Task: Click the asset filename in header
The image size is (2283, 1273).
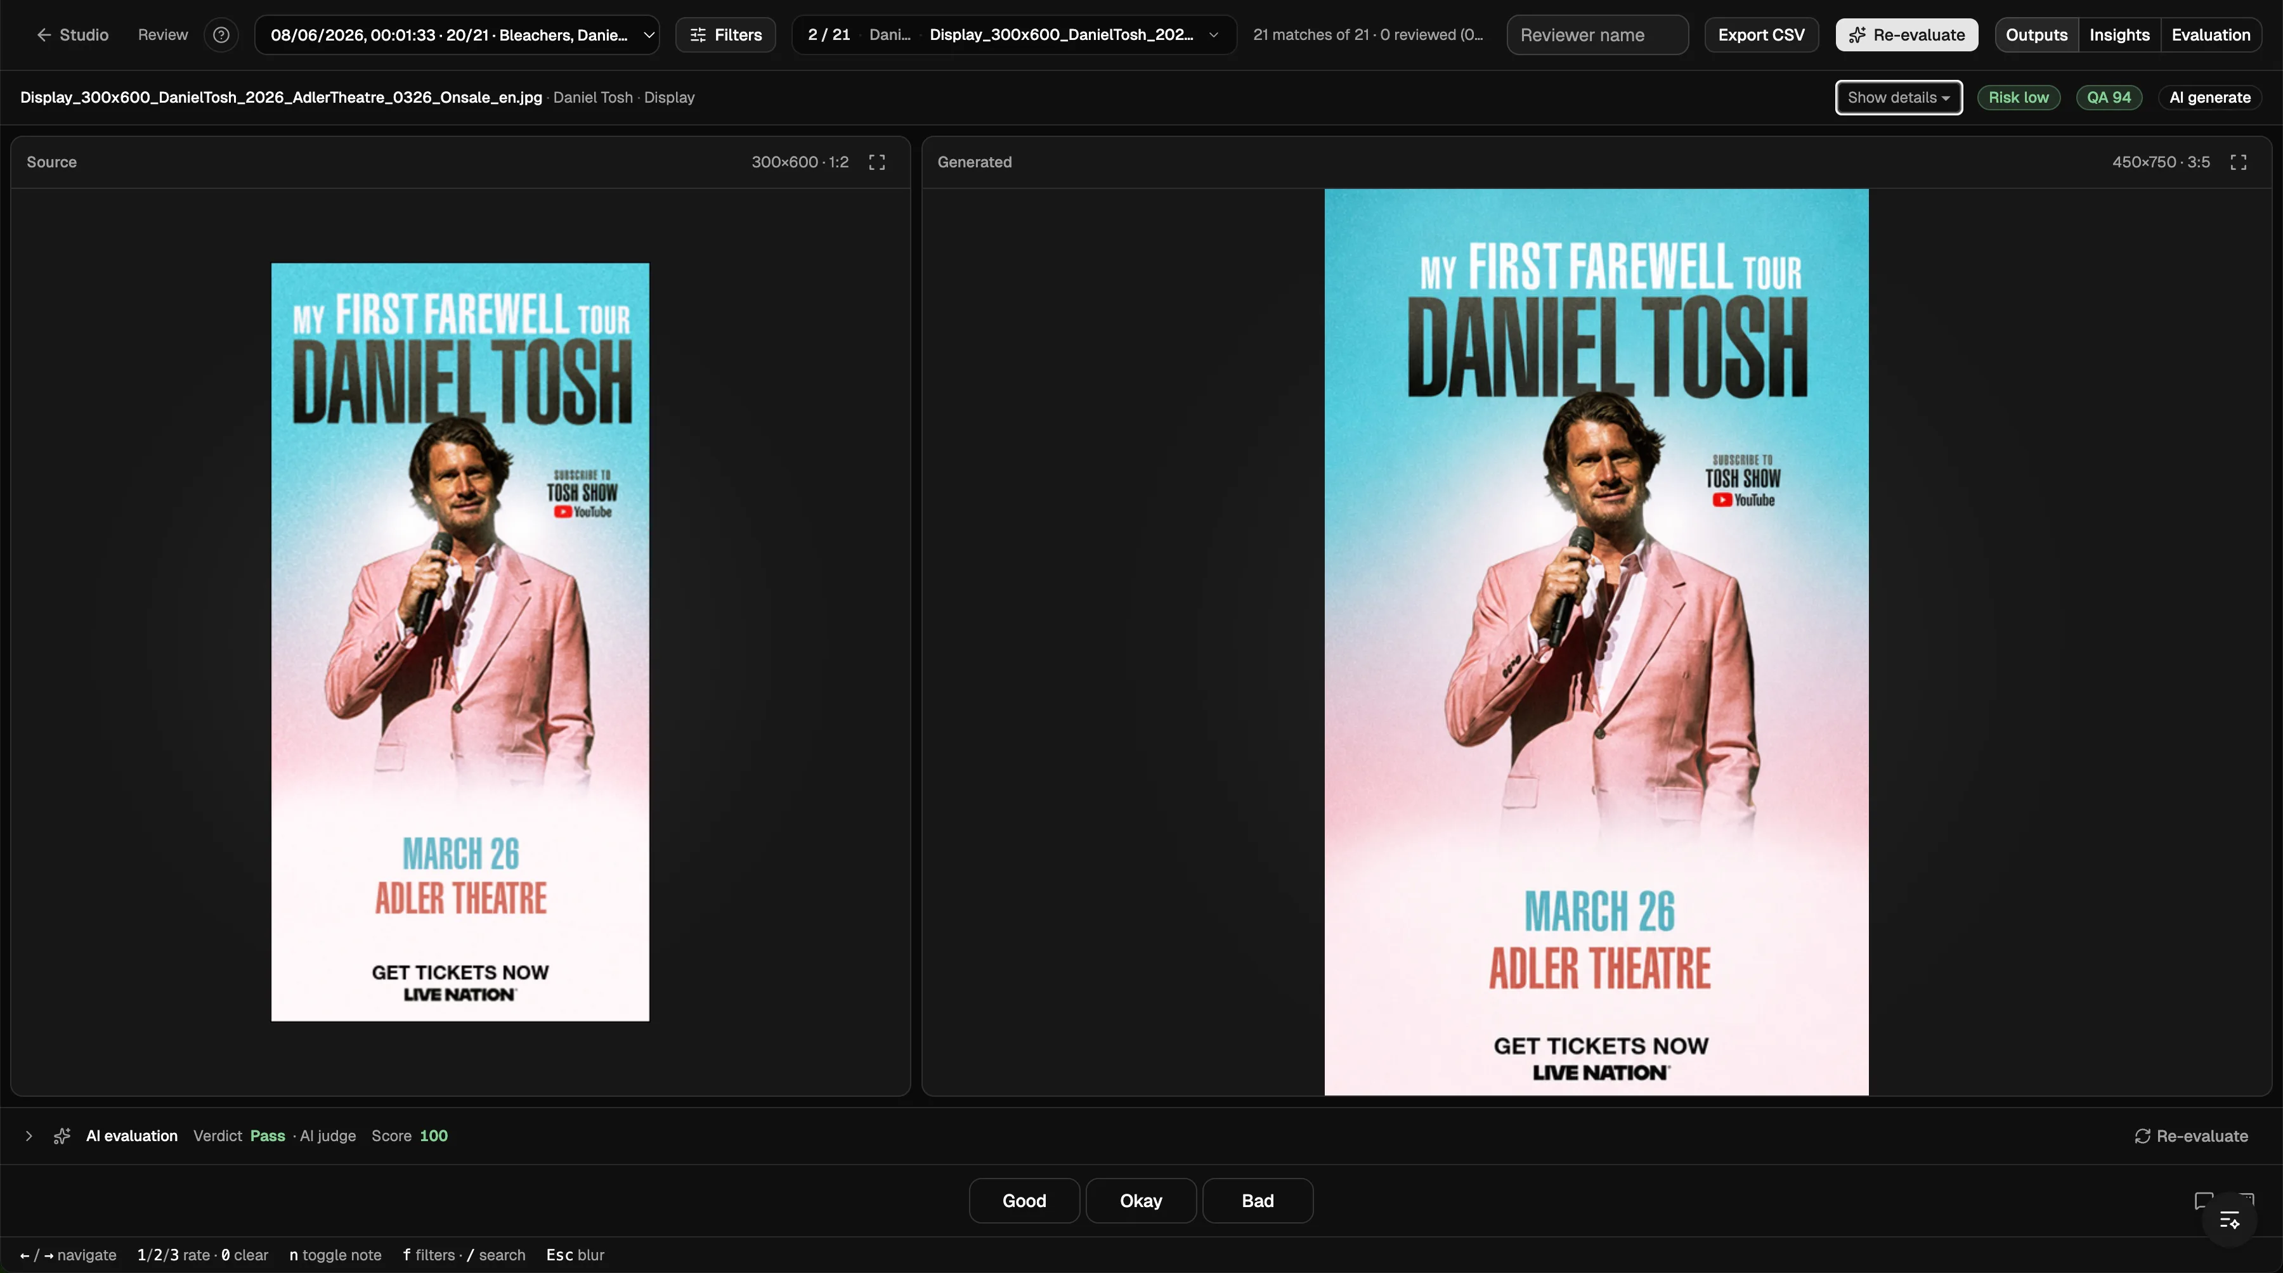Action: (281, 98)
